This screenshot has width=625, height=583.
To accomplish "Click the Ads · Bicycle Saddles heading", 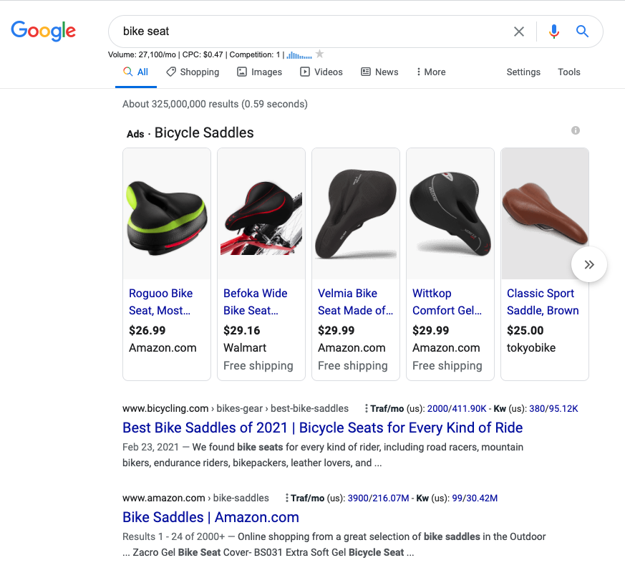I will [x=190, y=132].
